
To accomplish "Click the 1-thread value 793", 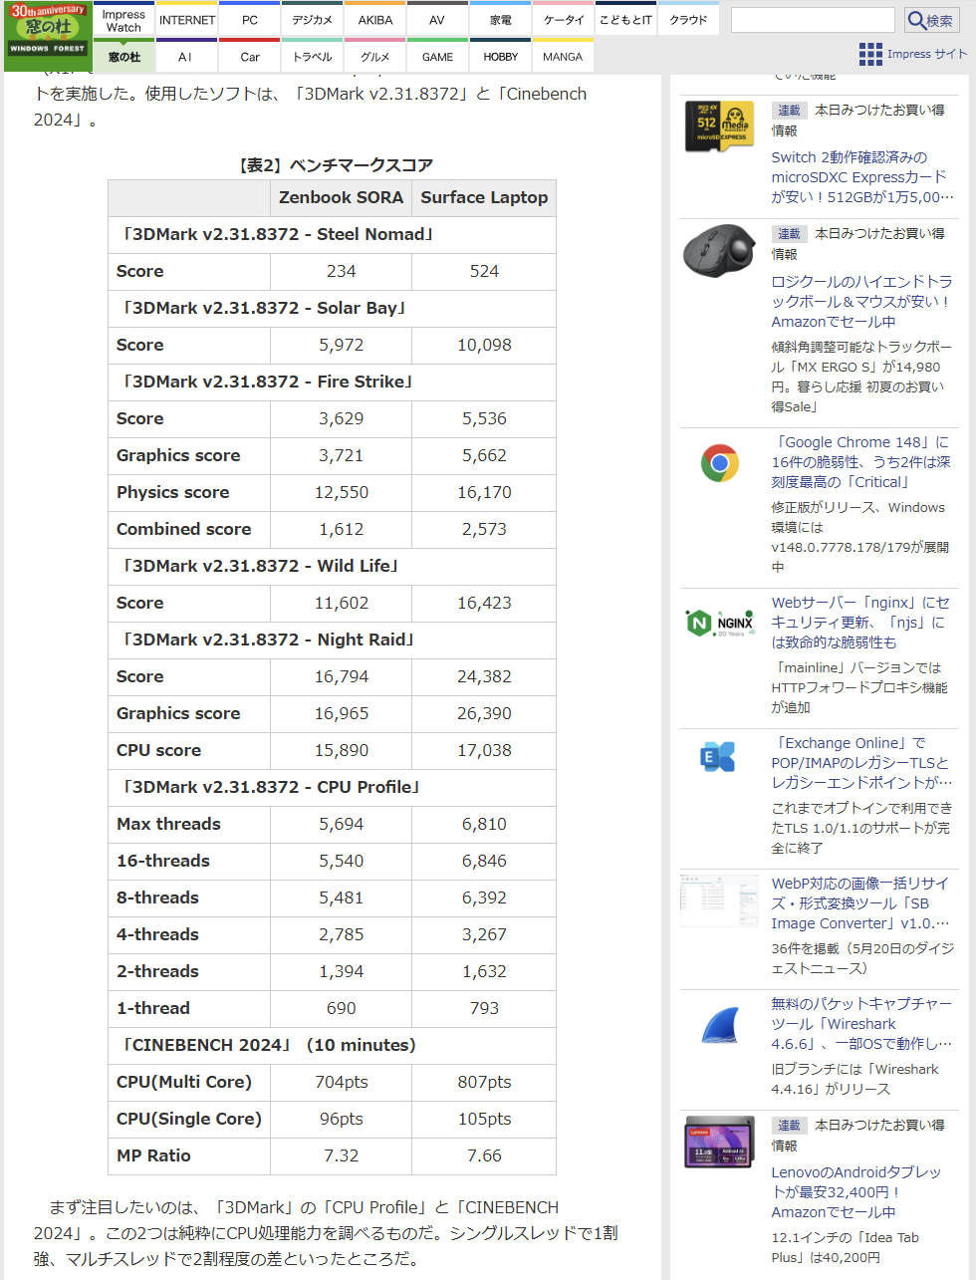I will 484,1008.
